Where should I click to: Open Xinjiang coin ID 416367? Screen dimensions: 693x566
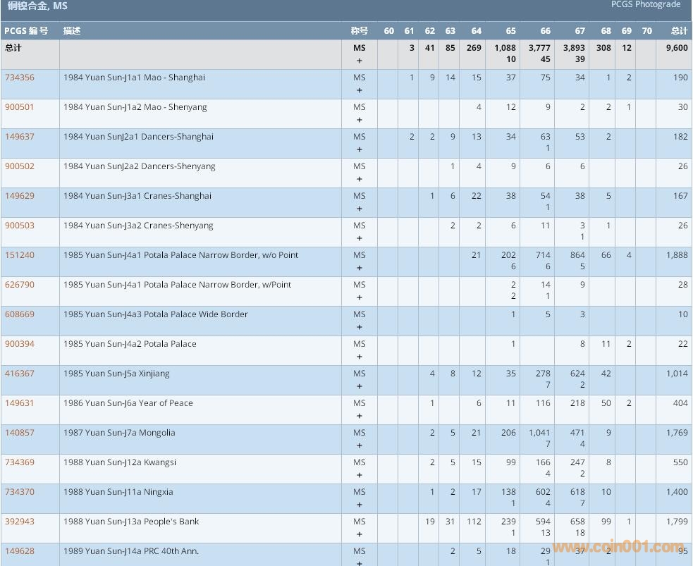20,374
